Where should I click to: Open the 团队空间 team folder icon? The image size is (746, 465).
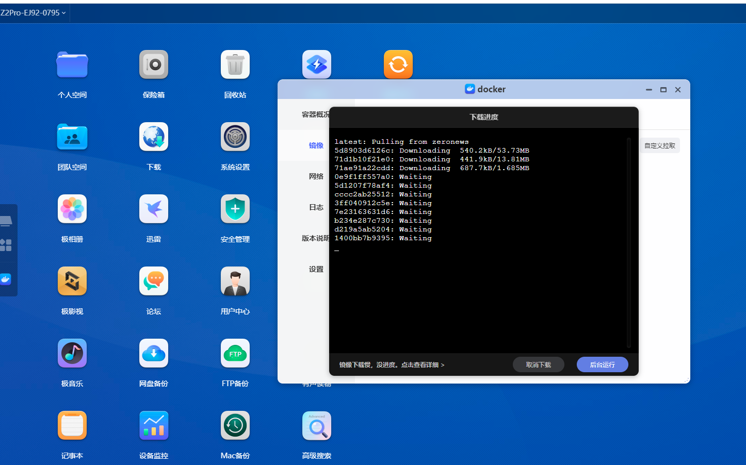[72, 137]
